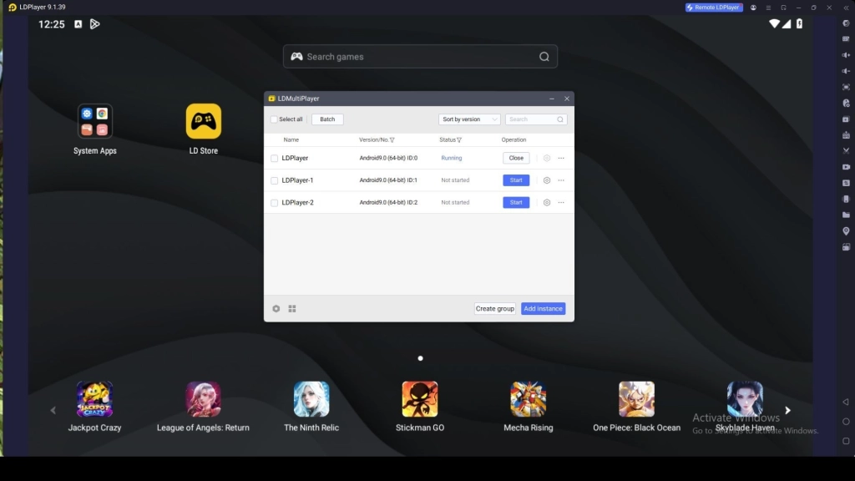The image size is (855, 481).
Task: Open the LD Store
Action: coord(203,121)
